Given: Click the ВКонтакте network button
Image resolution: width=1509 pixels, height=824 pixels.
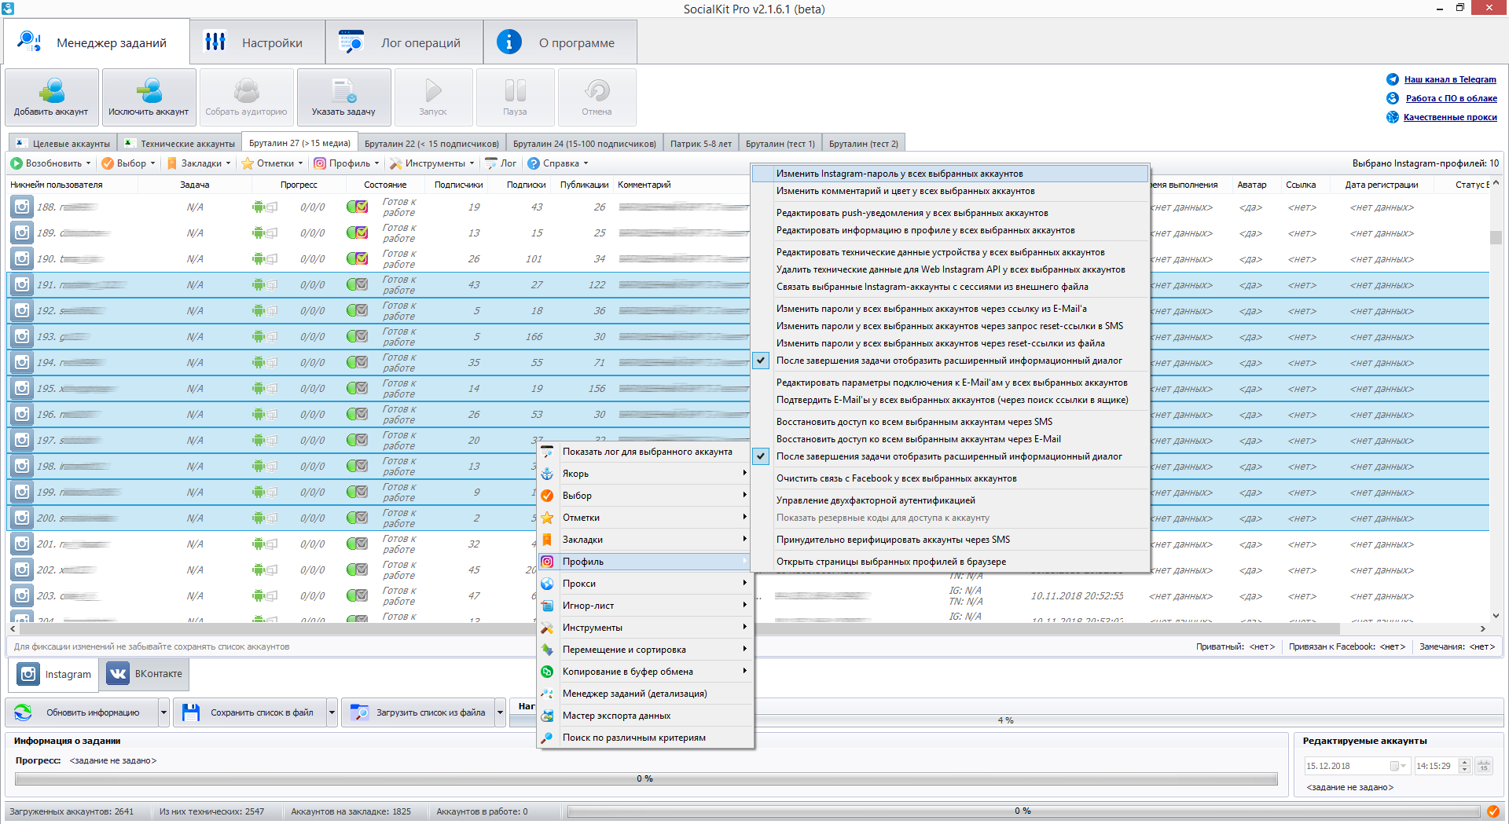Looking at the screenshot, I should point(145,674).
